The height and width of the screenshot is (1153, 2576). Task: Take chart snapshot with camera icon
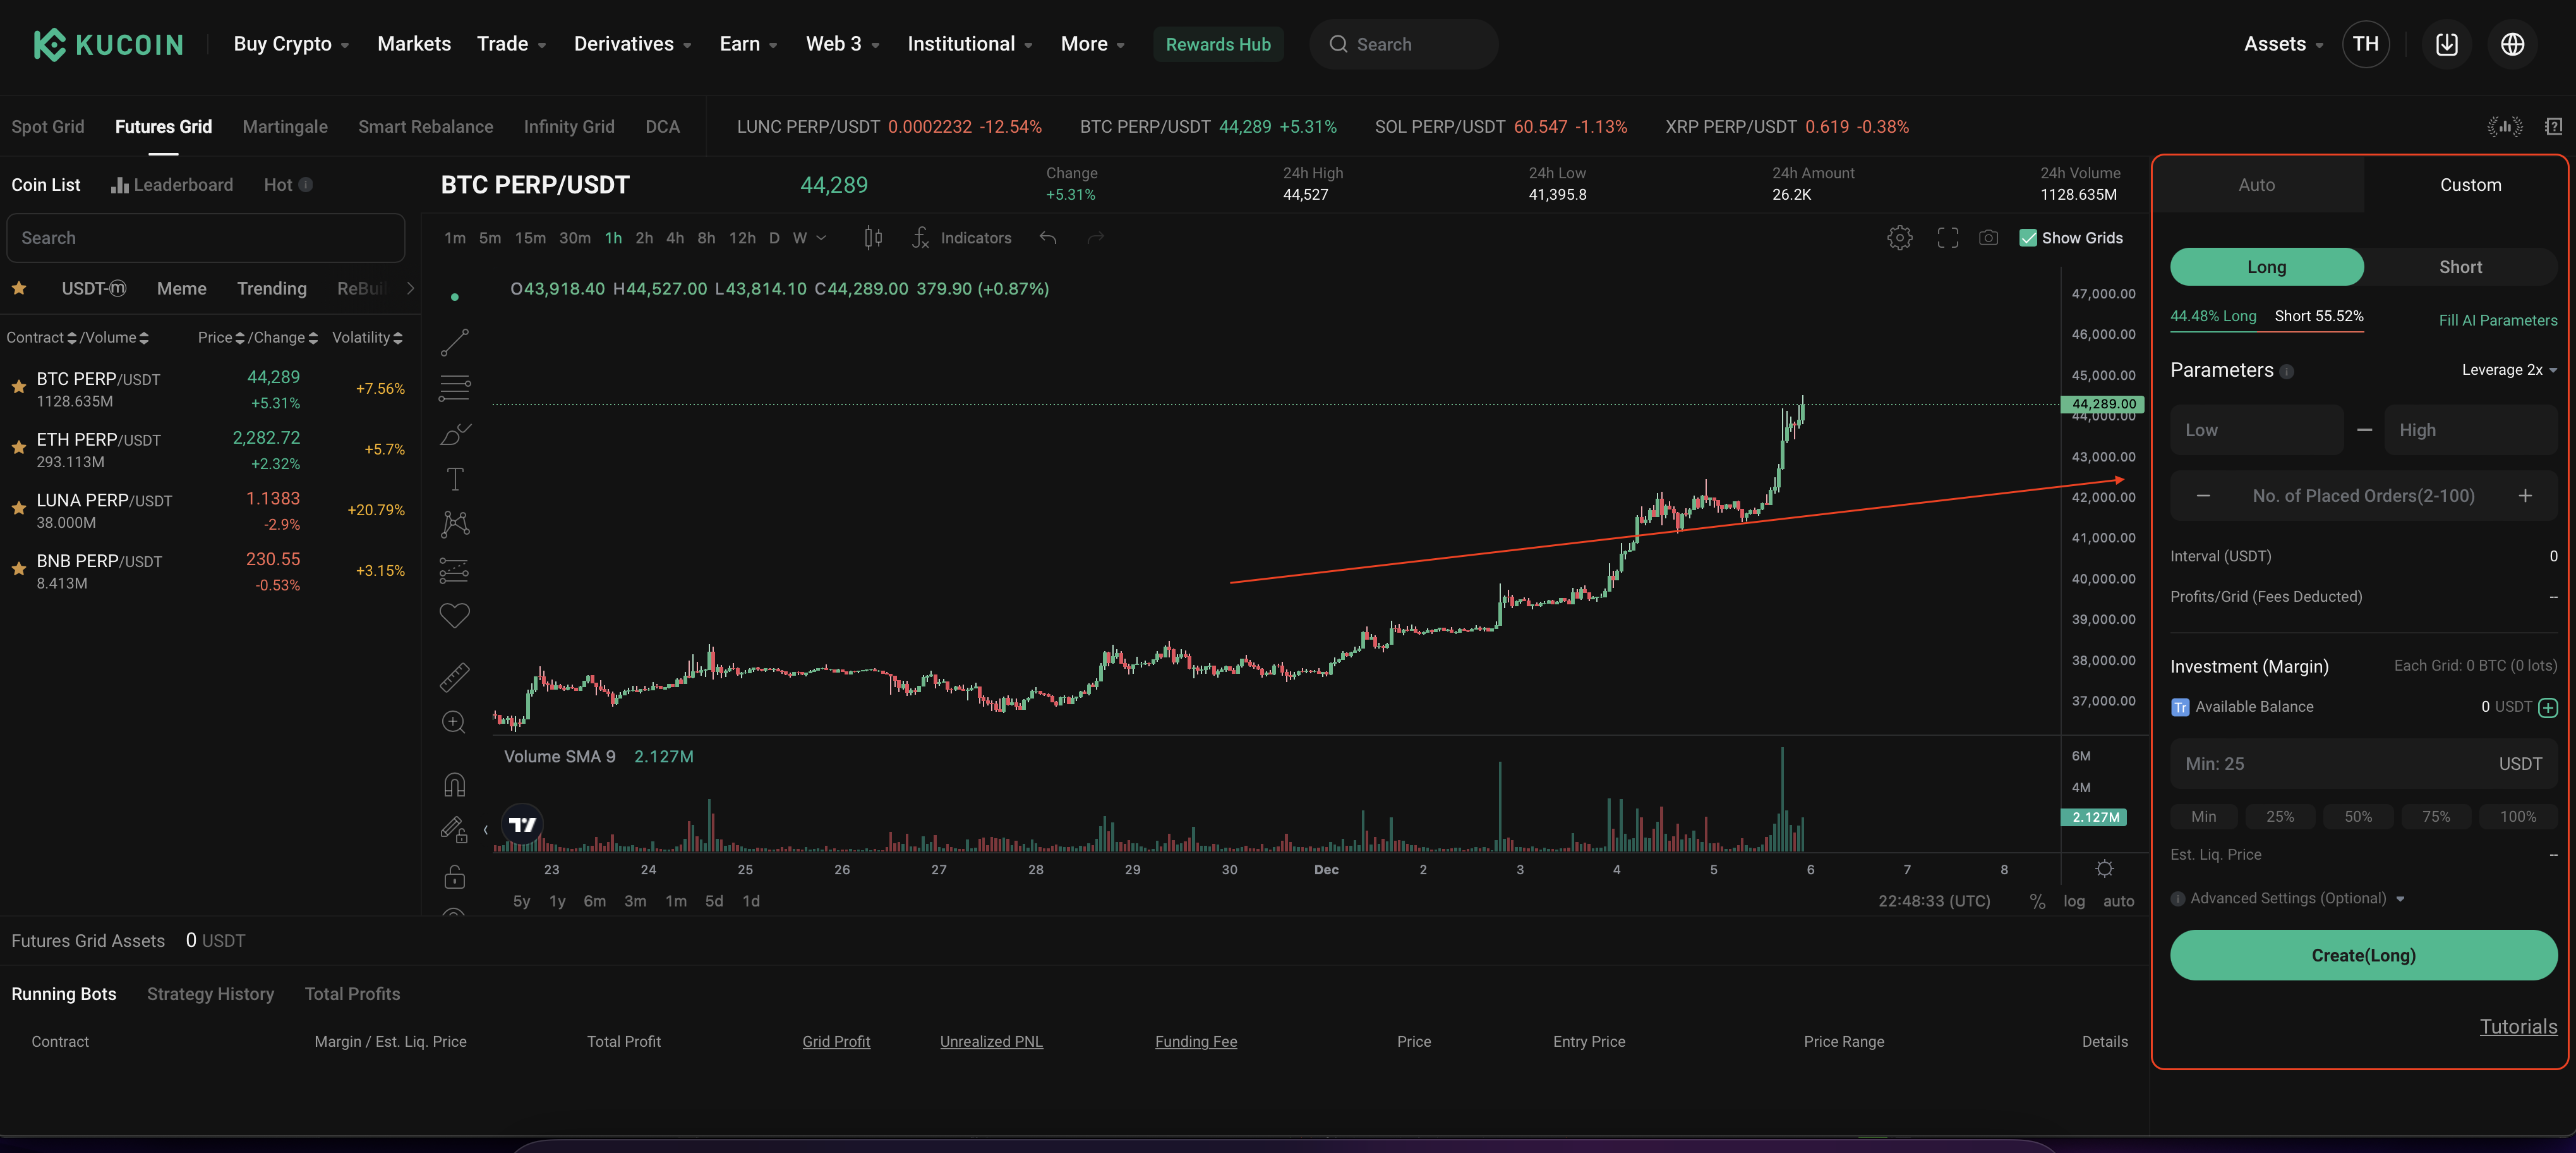point(1988,237)
